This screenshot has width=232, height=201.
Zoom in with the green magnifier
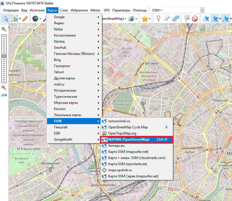pos(4,29)
